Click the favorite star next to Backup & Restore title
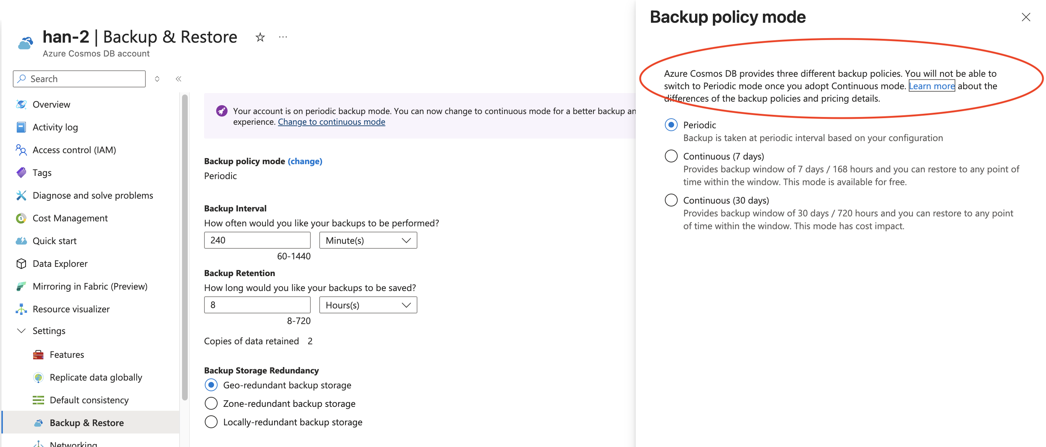This screenshot has width=1046, height=447. point(260,37)
